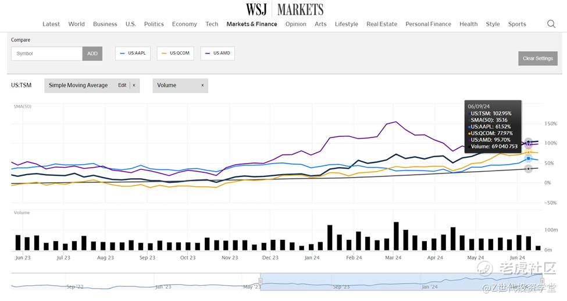
Task: Click the right range slider handle
Action: (542, 281)
